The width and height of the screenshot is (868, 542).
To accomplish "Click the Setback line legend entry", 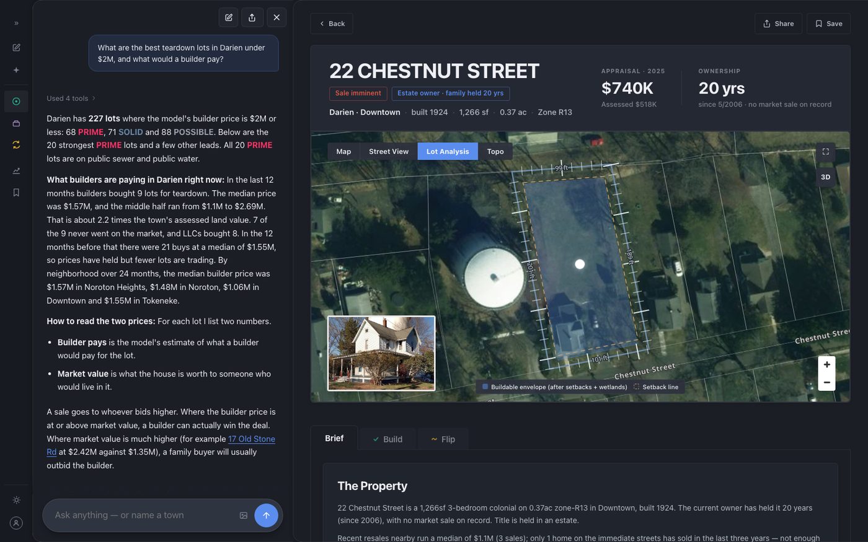I will point(656,387).
